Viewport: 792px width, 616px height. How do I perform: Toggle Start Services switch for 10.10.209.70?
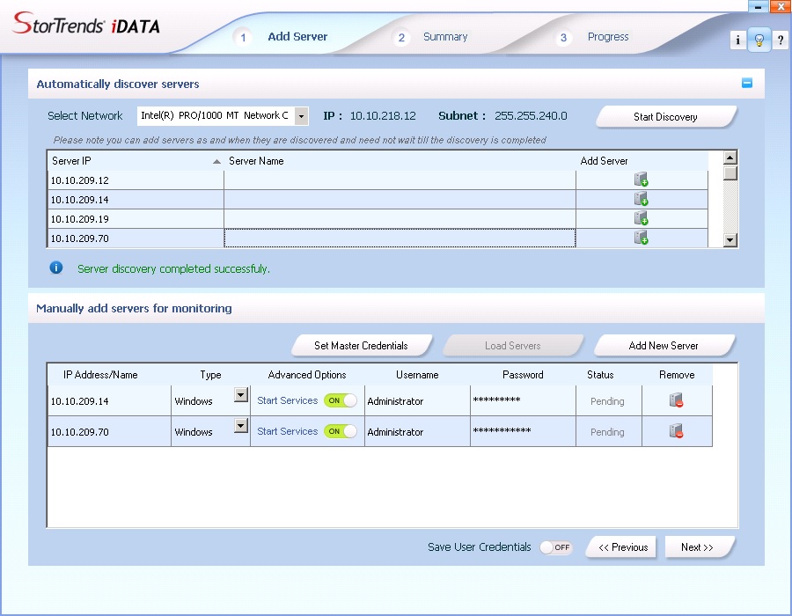coord(341,432)
